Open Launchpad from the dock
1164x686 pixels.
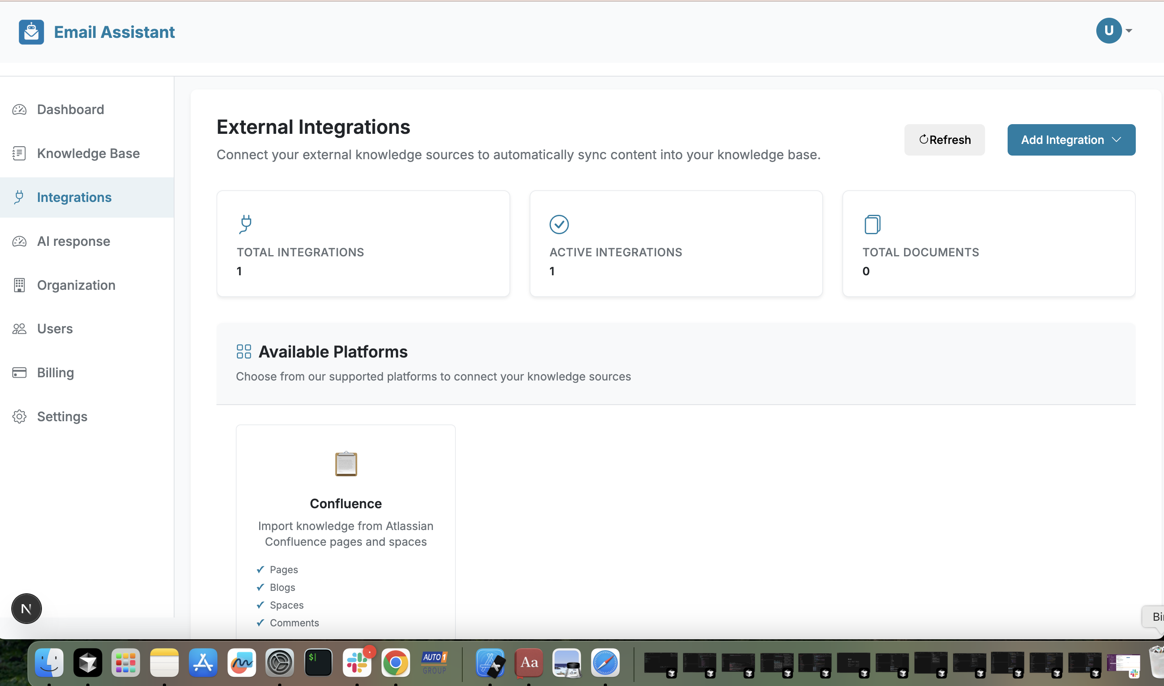pyautogui.click(x=126, y=663)
